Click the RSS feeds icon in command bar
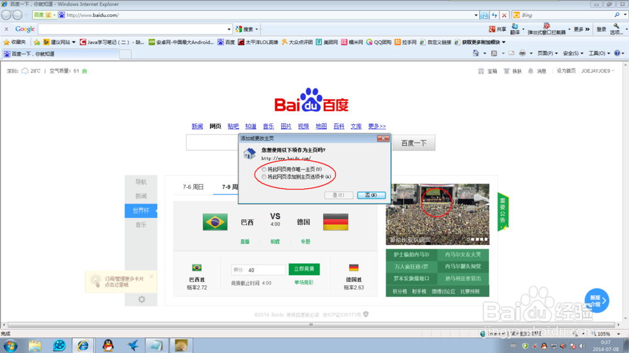 pyautogui.click(x=494, y=53)
